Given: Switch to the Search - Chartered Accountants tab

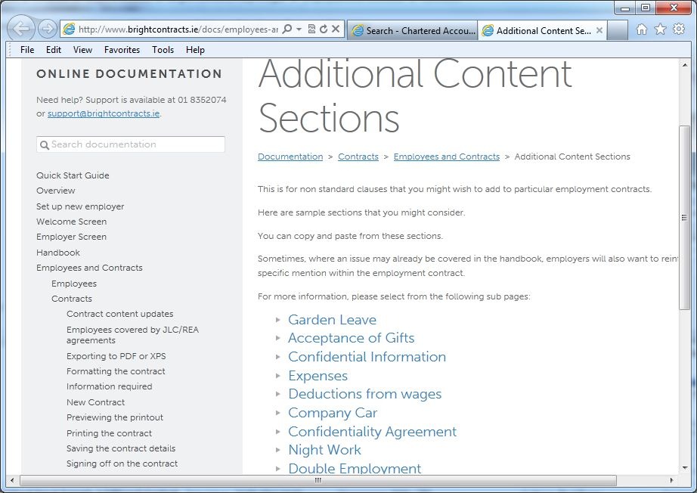Looking at the screenshot, I should [x=412, y=30].
